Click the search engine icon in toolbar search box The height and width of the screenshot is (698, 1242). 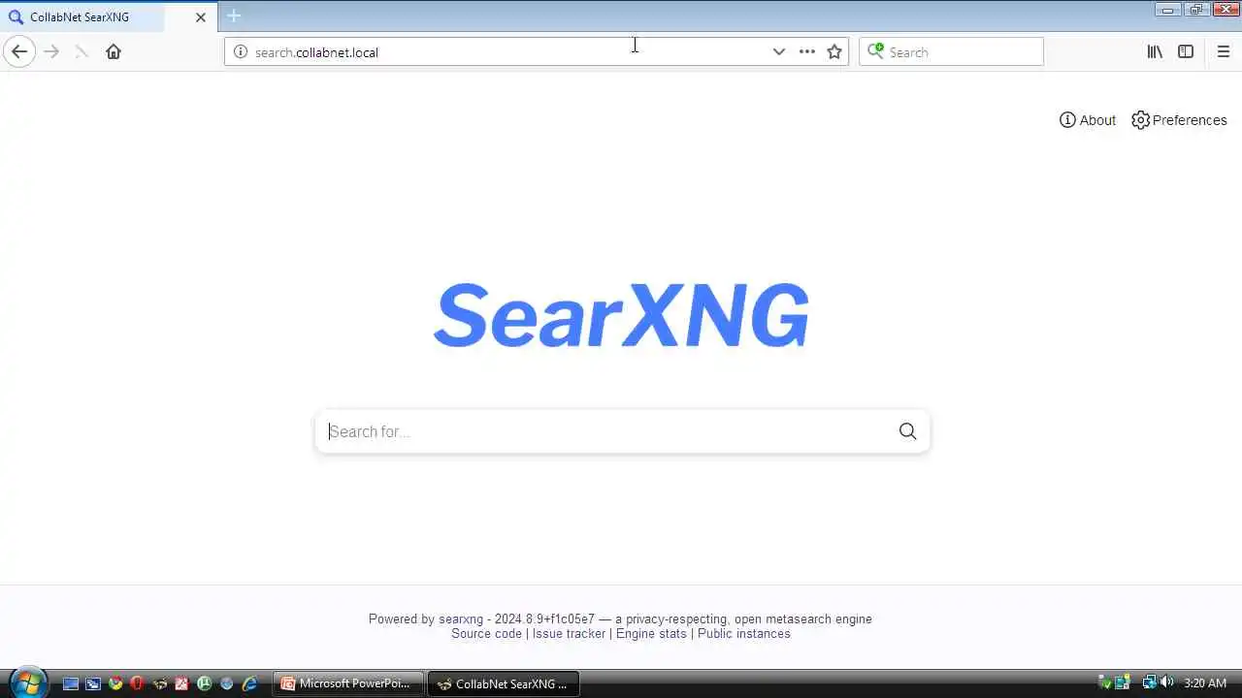875,51
